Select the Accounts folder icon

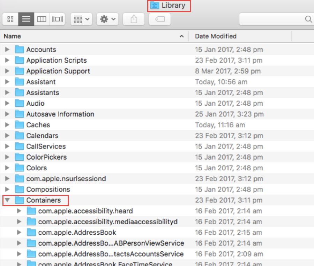pyautogui.click(x=19, y=50)
